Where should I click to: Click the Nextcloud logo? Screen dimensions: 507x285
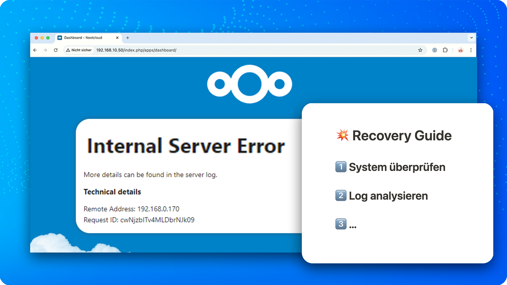click(x=250, y=84)
